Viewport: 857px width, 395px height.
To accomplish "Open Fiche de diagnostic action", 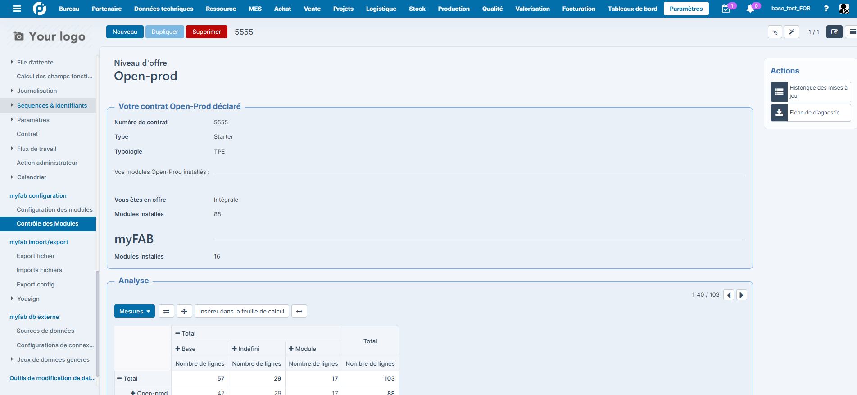I will pyautogui.click(x=811, y=113).
